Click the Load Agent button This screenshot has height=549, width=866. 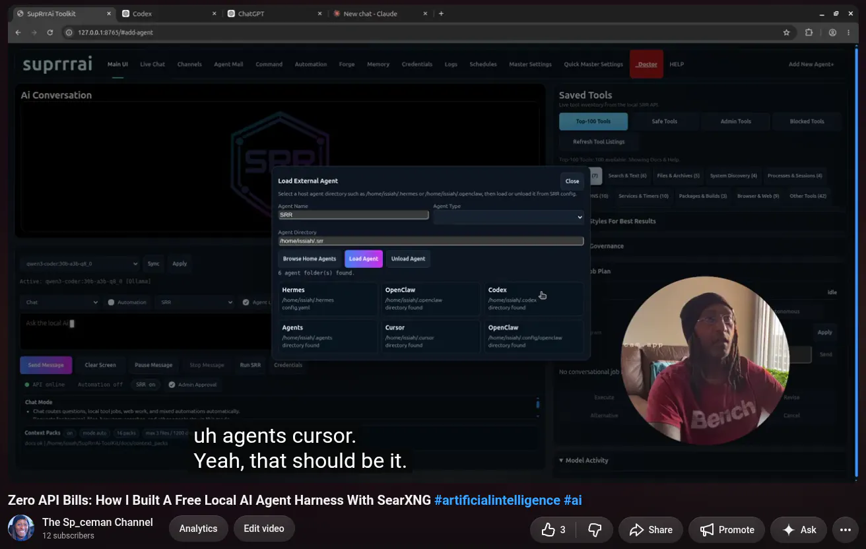(x=364, y=259)
